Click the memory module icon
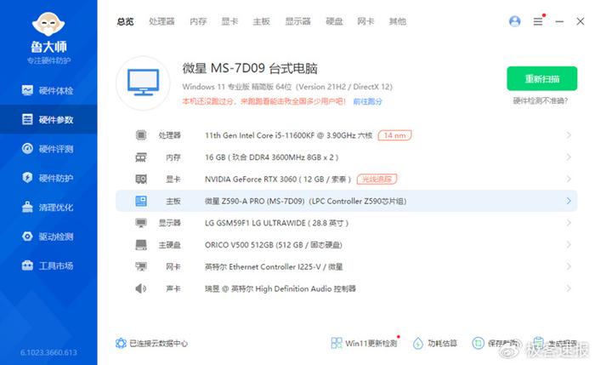 141,157
